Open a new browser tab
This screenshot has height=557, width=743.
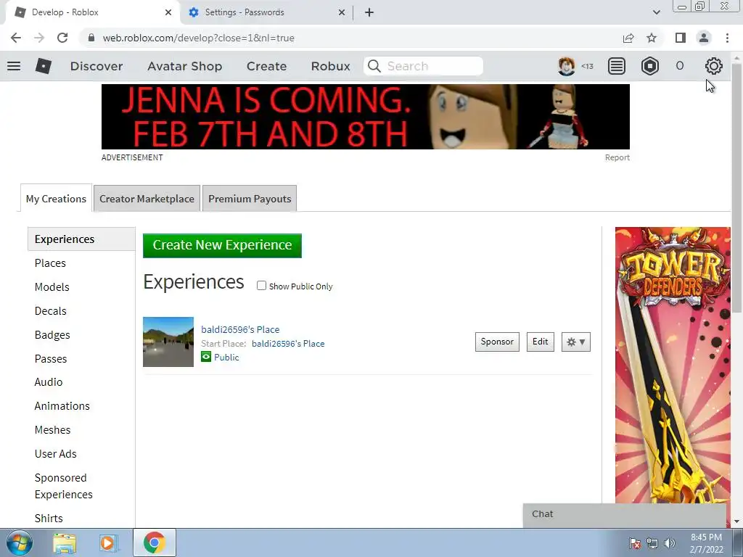(369, 12)
